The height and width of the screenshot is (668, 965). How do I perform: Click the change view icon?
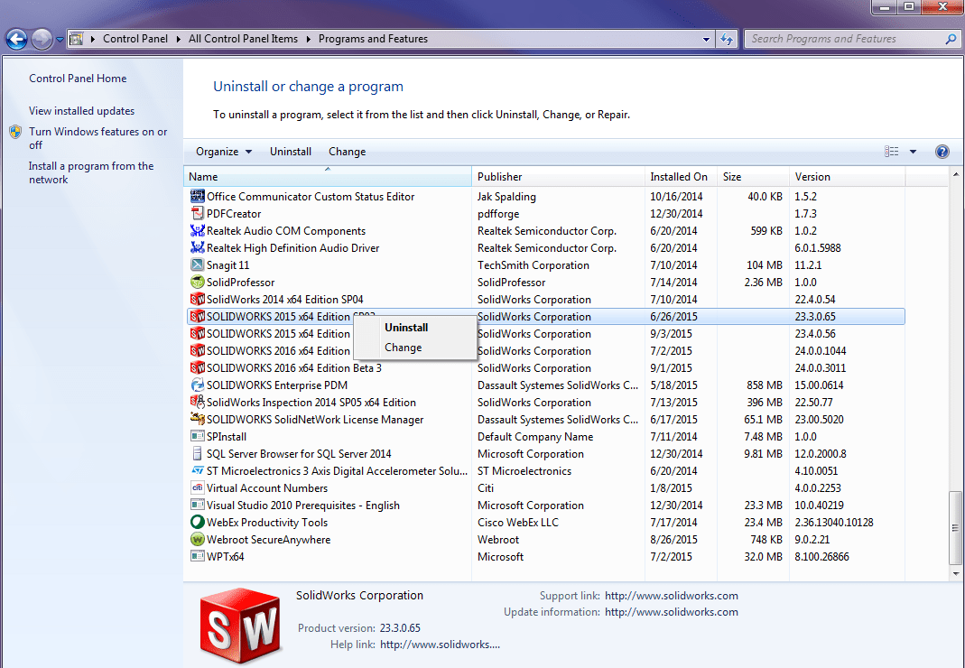891,152
